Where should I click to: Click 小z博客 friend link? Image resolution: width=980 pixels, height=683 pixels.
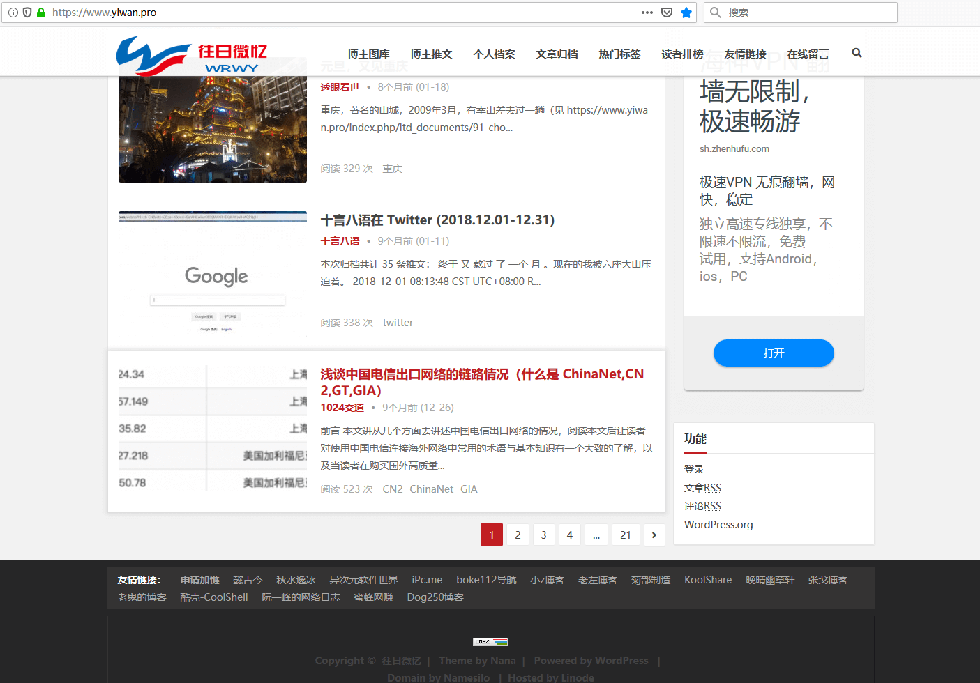pos(547,580)
